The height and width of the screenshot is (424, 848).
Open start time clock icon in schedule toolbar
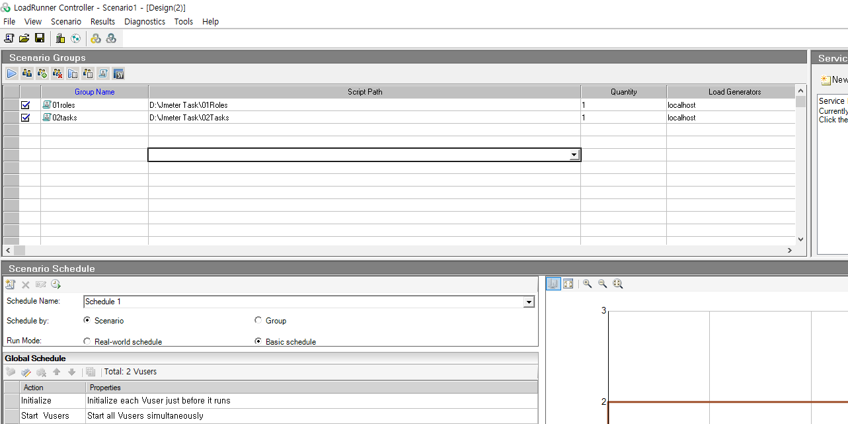pyautogui.click(x=56, y=284)
